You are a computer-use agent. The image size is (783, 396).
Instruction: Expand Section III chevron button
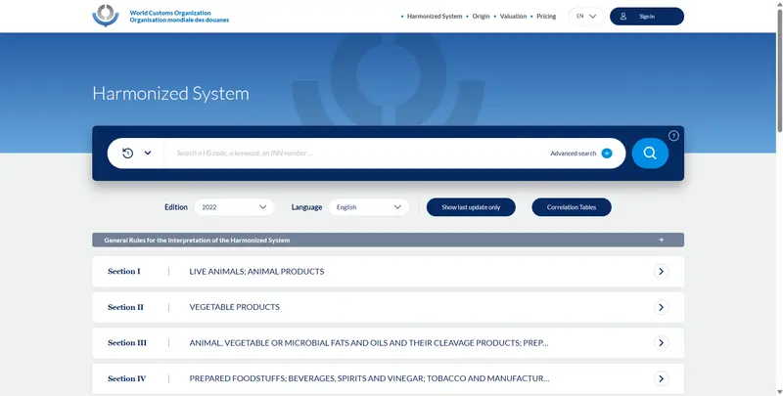[x=661, y=342]
